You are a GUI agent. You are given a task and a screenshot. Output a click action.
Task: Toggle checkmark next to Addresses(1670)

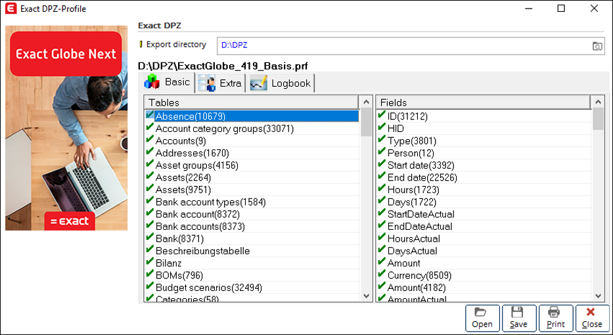150,152
